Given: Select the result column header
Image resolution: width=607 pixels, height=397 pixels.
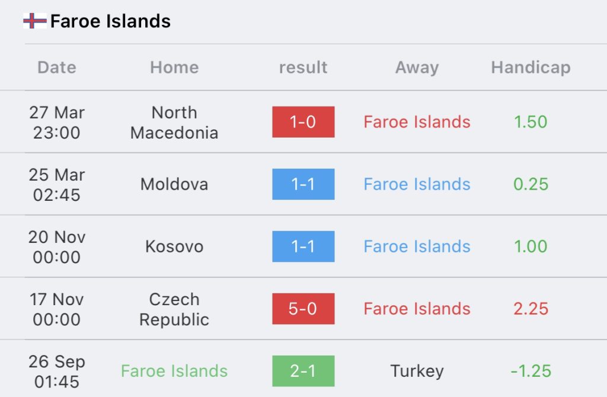Looking at the screenshot, I should pyautogui.click(x=303, y=68).
